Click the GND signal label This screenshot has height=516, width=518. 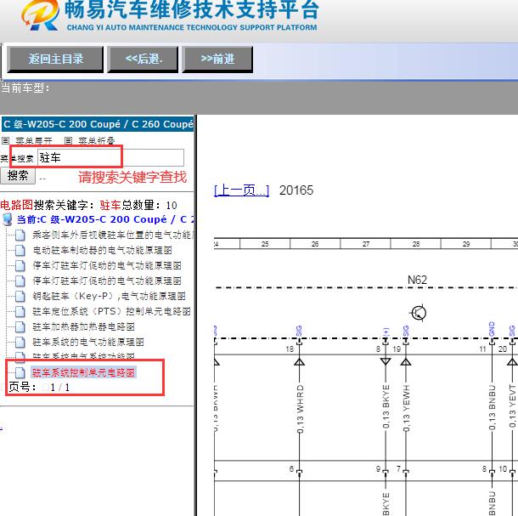pyautogui.click(x=492, y=329)
